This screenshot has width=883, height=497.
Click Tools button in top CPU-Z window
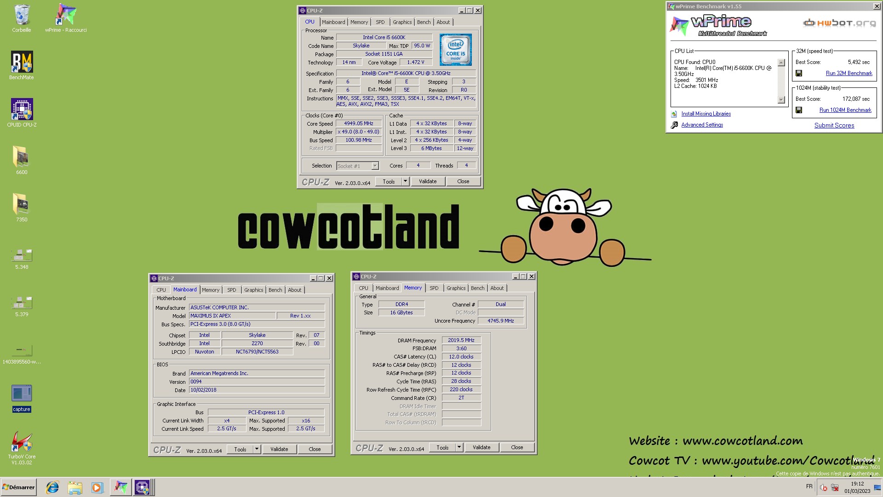[389, 181]
